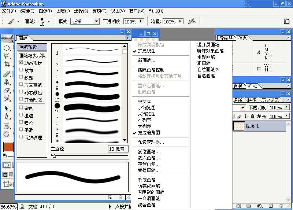Open the brush preset picker dropdown arrow

click(x=49, y=22)
